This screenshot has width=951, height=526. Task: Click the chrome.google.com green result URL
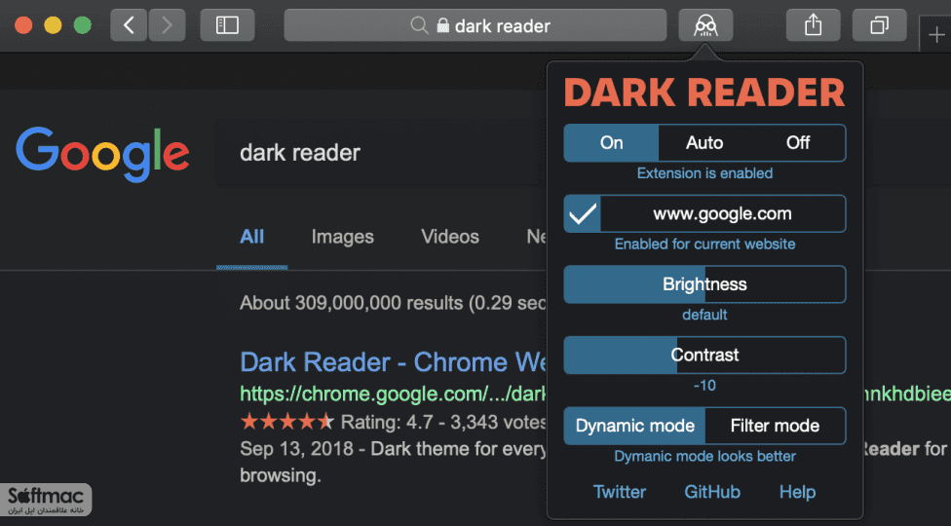[x=393, y=394]
